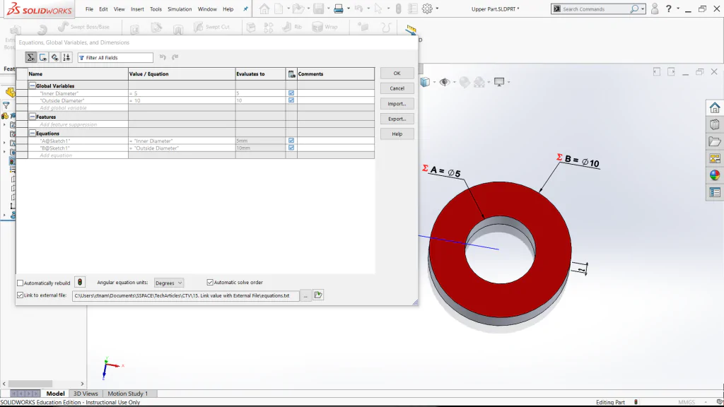Click the Filter All Fields box
724x407 pixels.
115,58
